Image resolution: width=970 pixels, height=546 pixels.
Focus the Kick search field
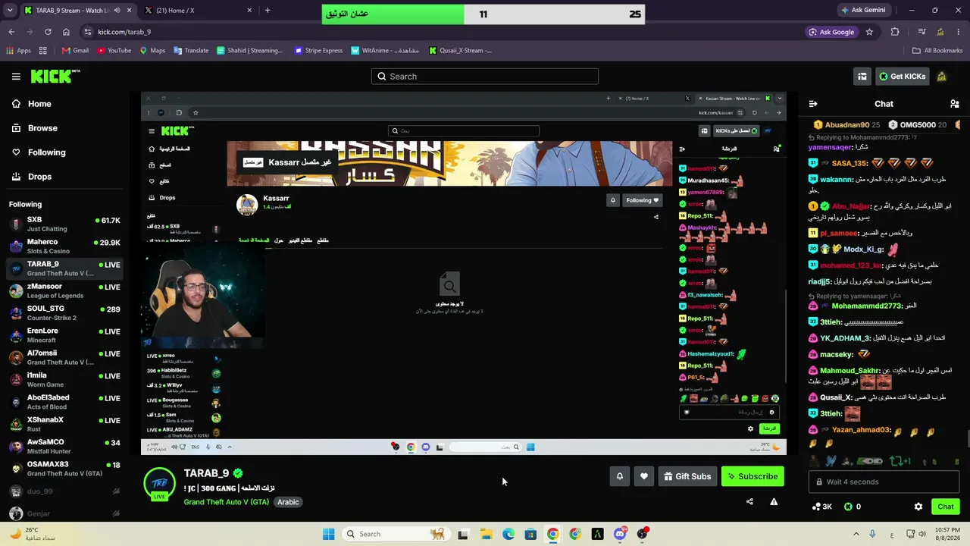point(485,77)
